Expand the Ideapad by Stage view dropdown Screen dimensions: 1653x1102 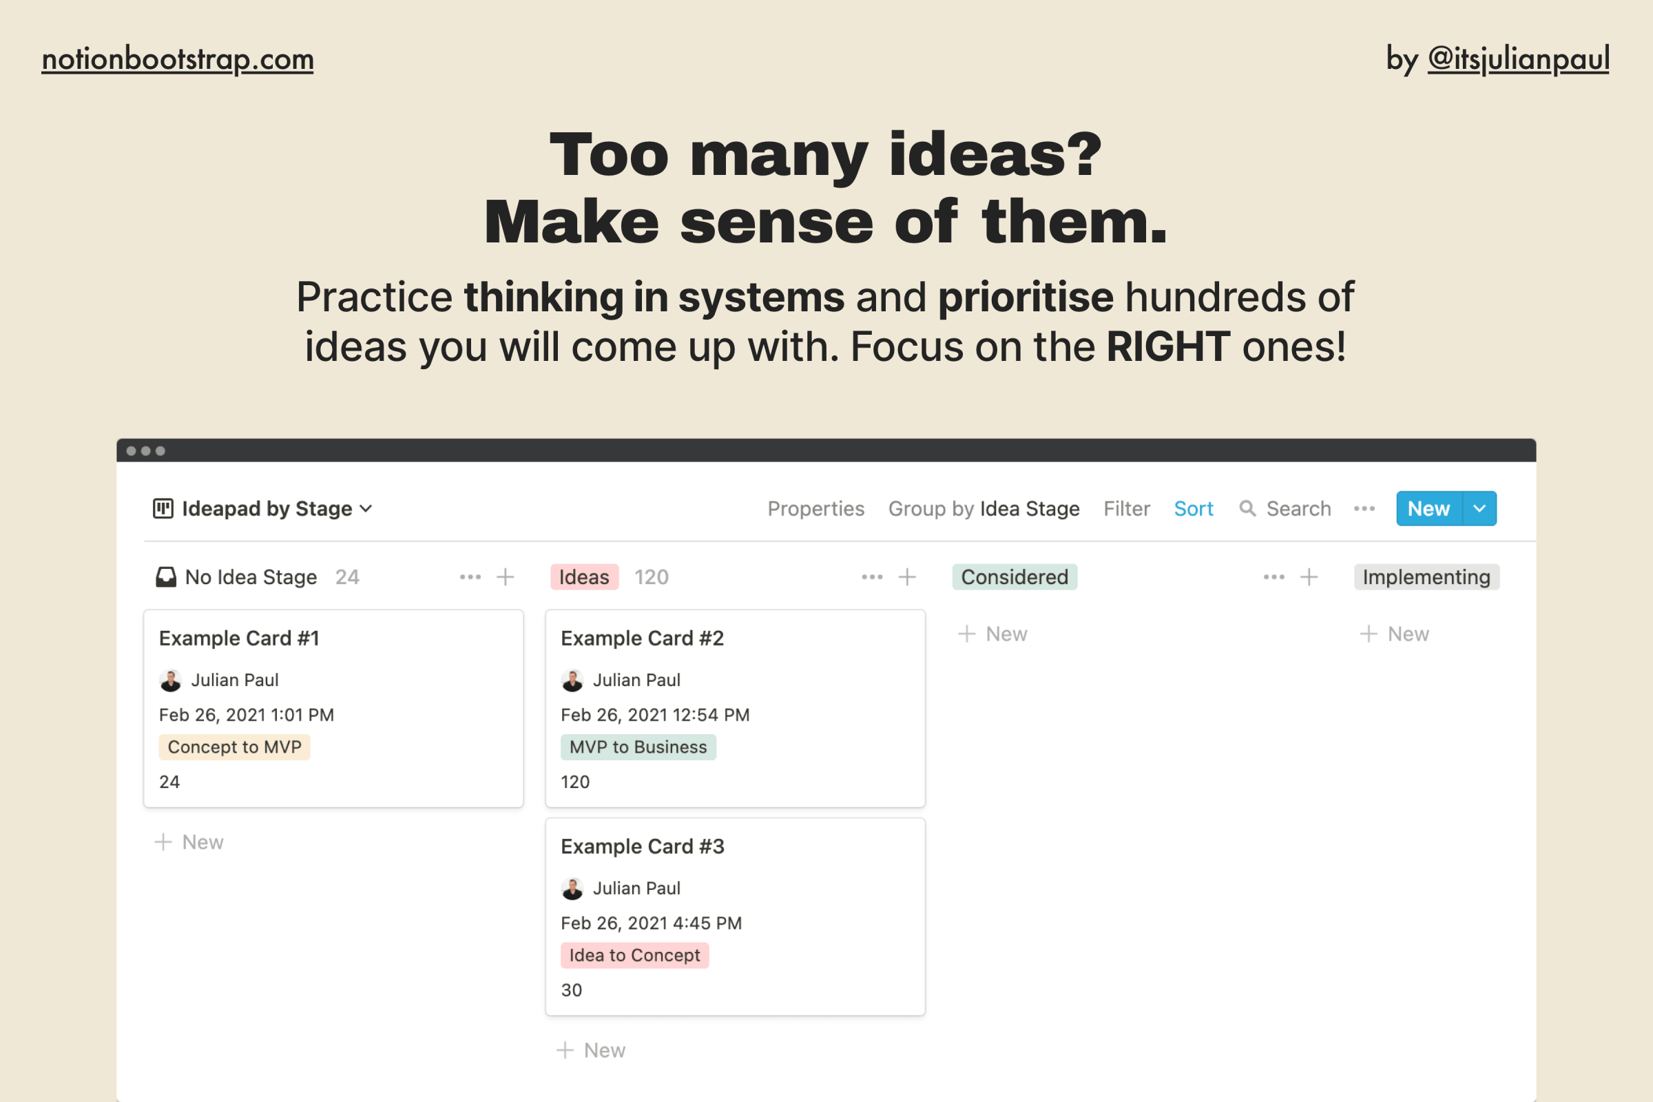[x=366, y=508]
